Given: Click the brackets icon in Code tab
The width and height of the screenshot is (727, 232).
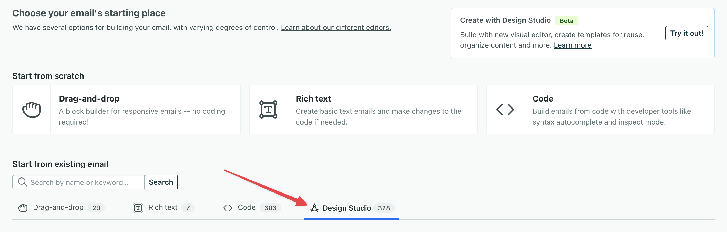Looking at the screenshot, I should (x=228, y=208).
